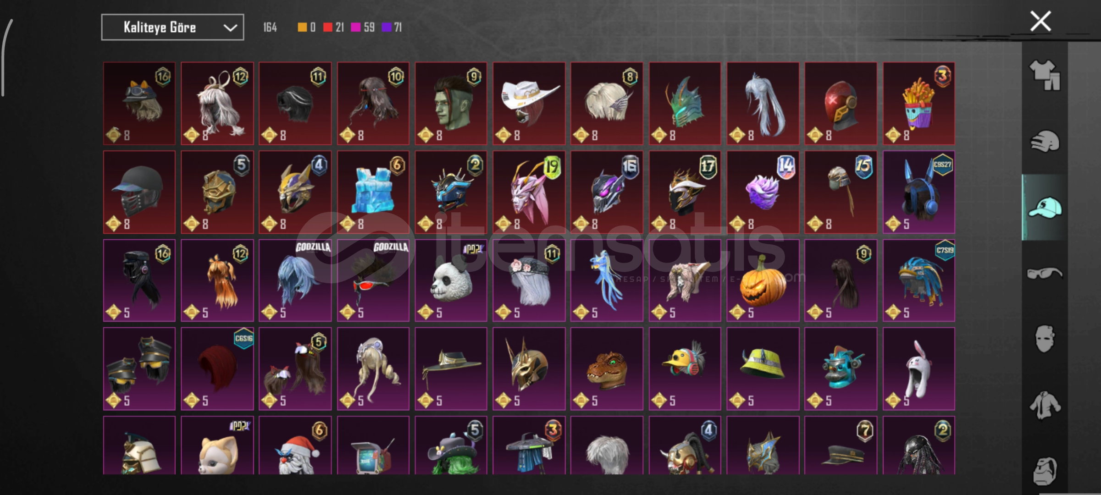Open the jacket category icon in sidebar
The image size is (1101, 495).
(1045, 405)
